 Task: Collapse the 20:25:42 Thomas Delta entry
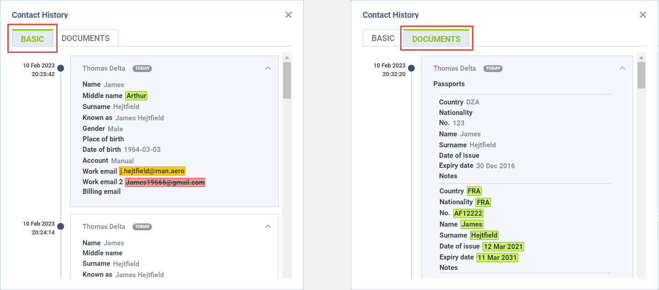(268, 68)
